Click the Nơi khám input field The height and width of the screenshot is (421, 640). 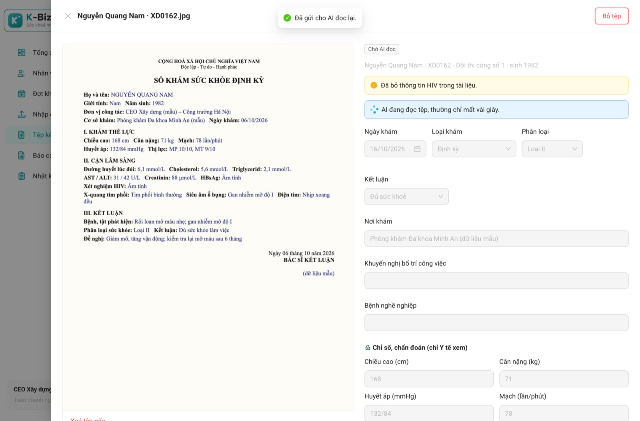coord(496,238)
